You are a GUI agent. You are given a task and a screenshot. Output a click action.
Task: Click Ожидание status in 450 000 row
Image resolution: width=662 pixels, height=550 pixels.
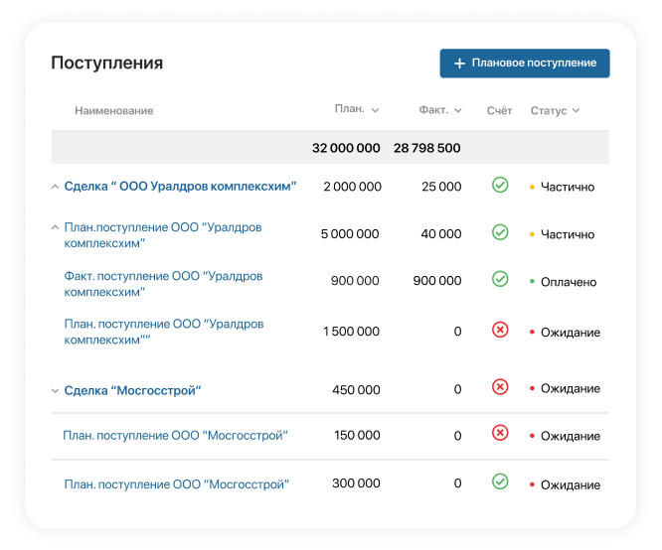(571, 388)
